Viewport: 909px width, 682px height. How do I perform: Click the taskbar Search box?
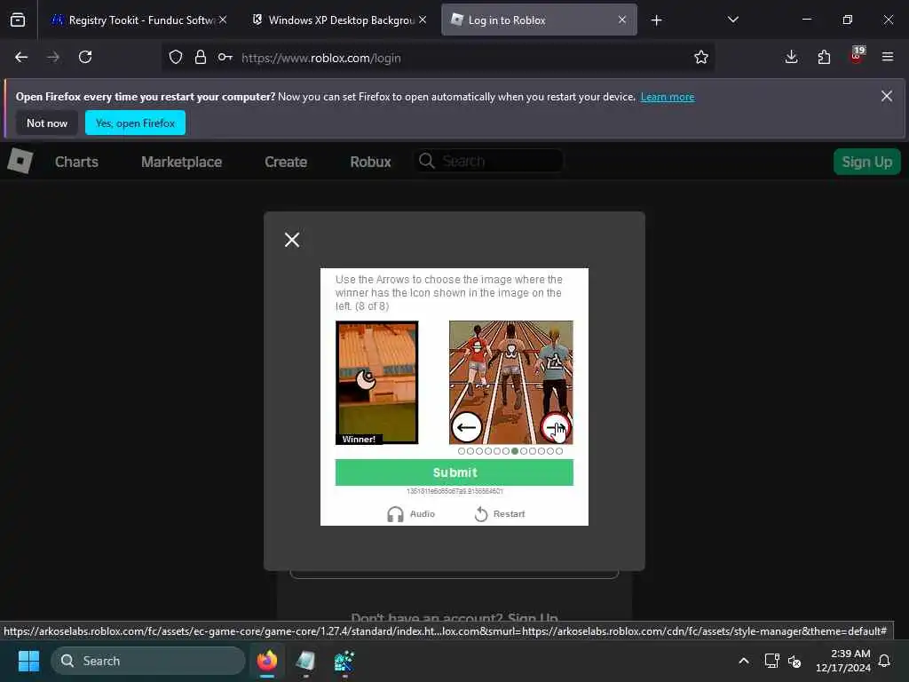(148, 661)
